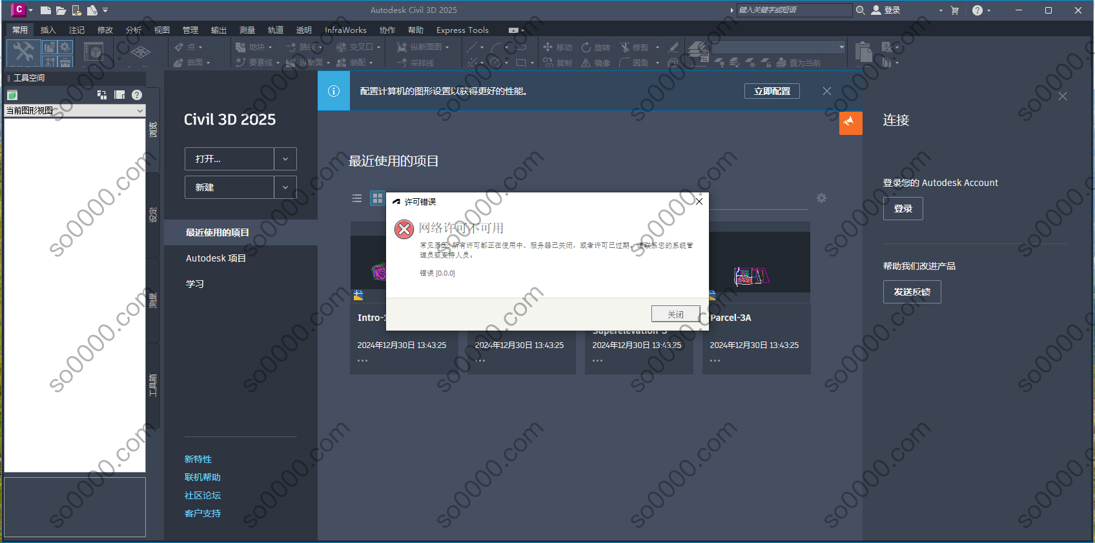Click Open from Web & Mobile icon
Image resolution: width=1095 pixels, height=543 pixels.
pos(76,10)
